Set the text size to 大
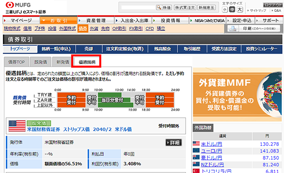 click(240, 9)
